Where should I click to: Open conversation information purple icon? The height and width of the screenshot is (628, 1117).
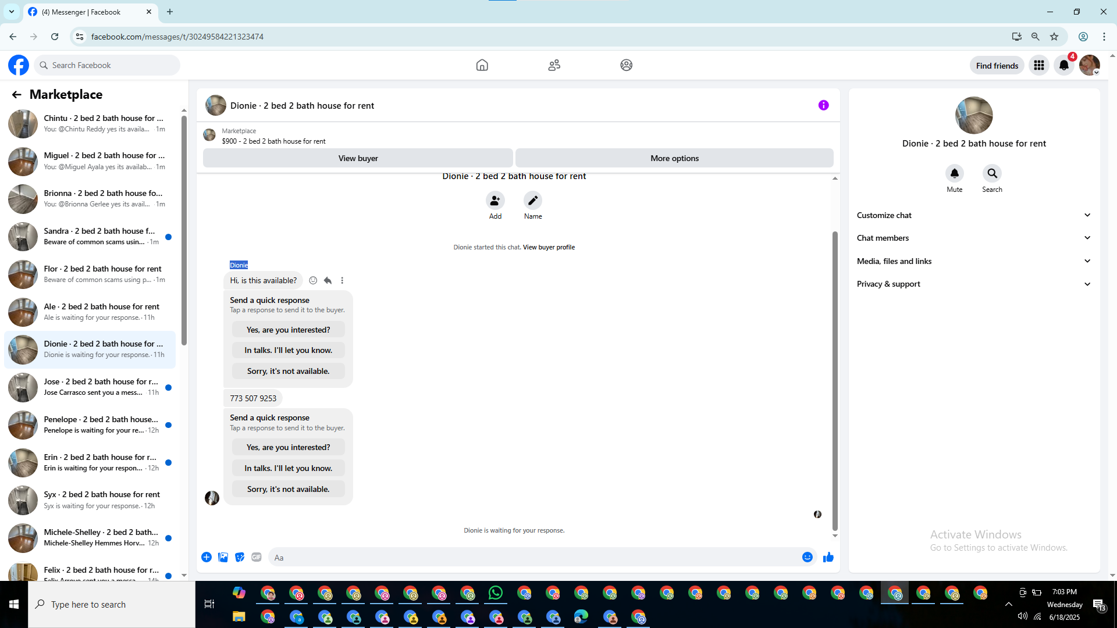click(x=823, y=105)
